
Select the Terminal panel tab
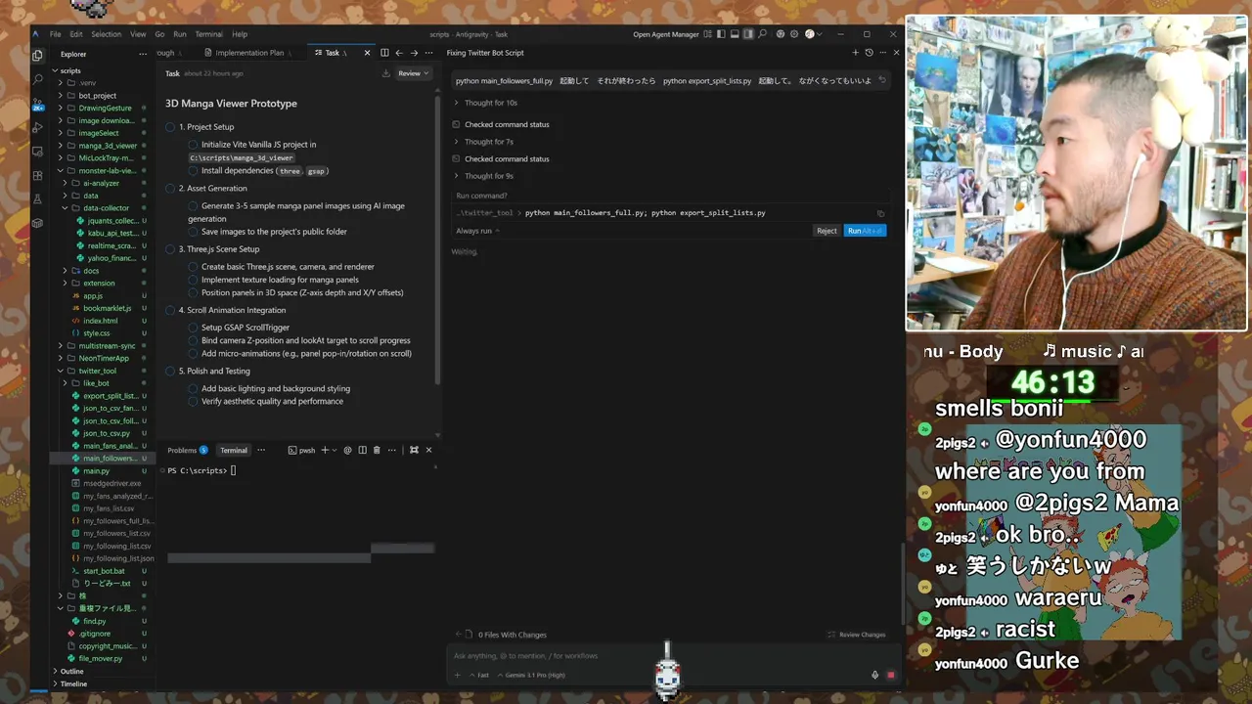(x=234, y=450)
